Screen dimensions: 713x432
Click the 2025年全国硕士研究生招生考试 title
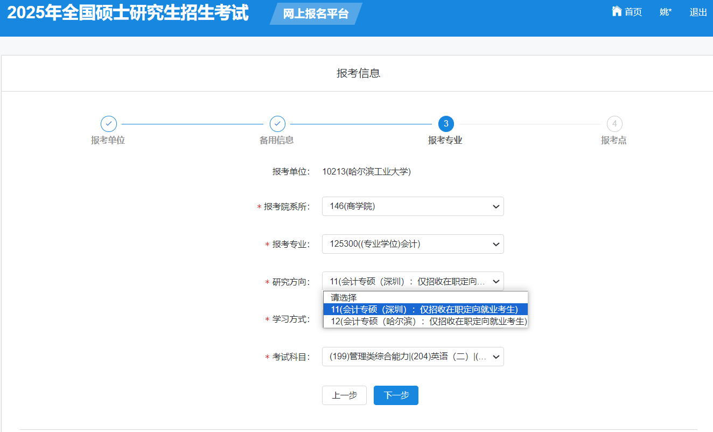point(128,13)
